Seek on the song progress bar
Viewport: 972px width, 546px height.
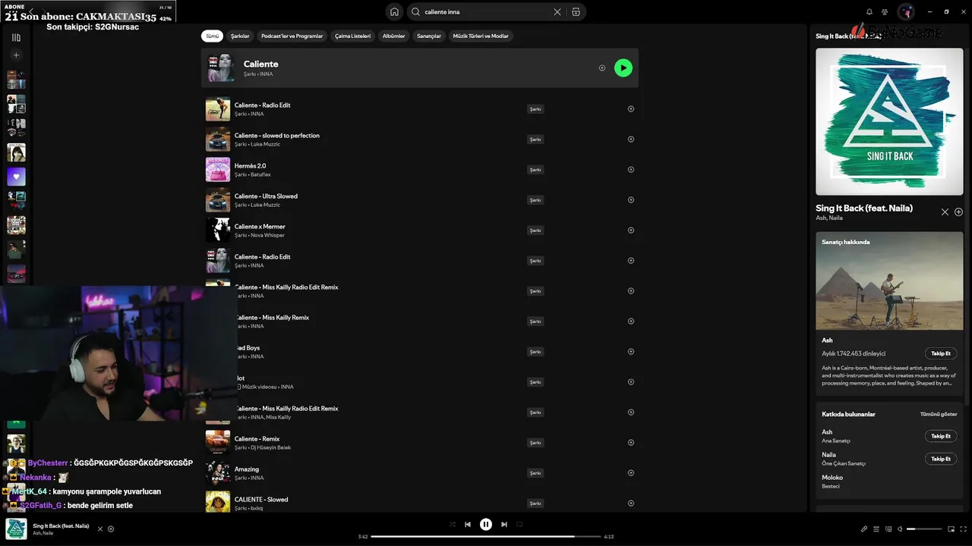tap(486, 536)
